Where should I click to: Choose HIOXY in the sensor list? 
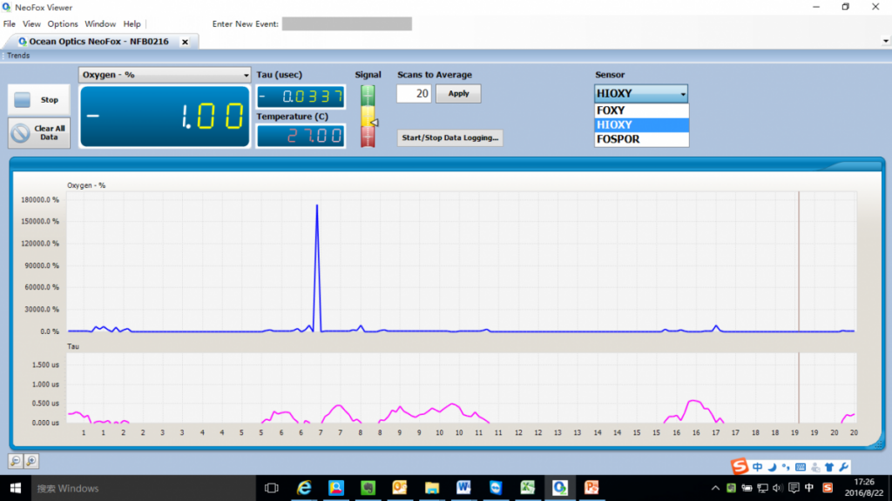(x=641, y=125)
